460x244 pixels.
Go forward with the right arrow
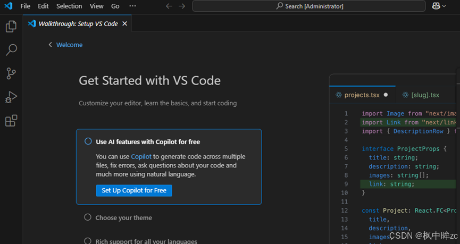click(182, 6)
